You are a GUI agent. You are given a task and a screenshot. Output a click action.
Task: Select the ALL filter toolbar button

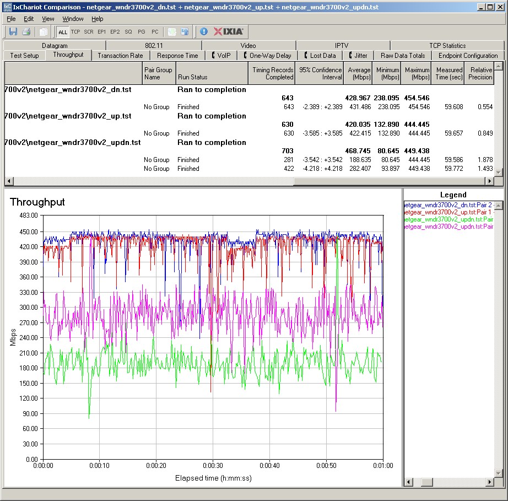(x=62, y=32)
